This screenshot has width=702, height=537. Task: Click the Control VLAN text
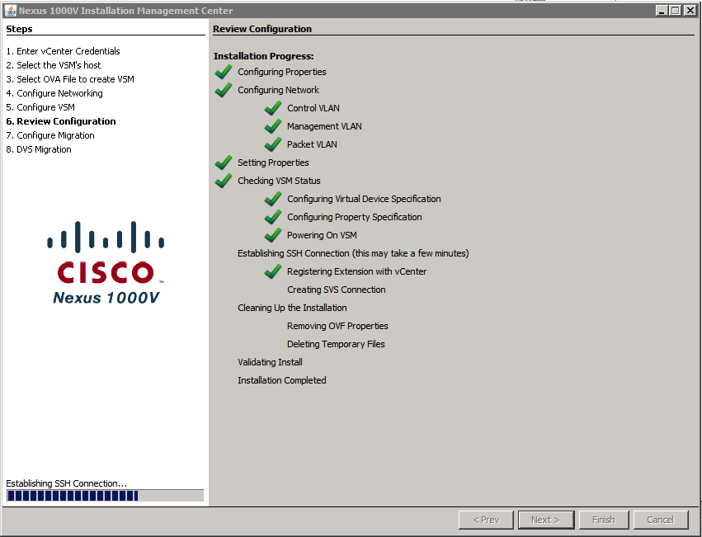click(313, 108)
